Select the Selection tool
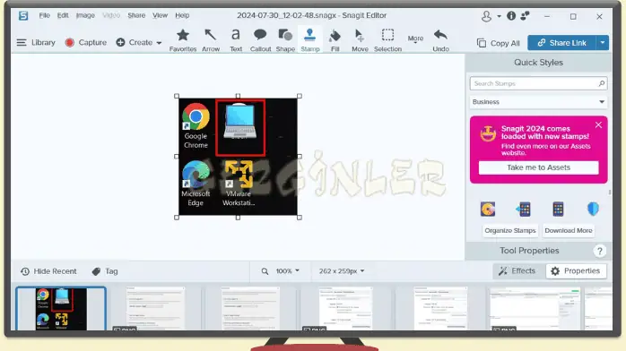 387,39
